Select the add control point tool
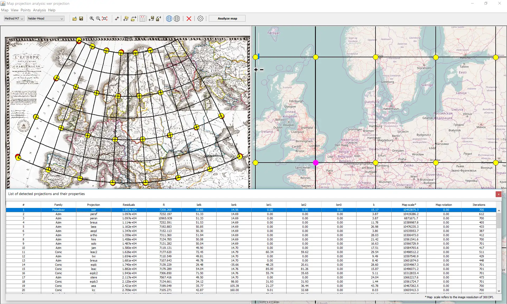Viewport: 507px width, 304px height. coord(117,18)
